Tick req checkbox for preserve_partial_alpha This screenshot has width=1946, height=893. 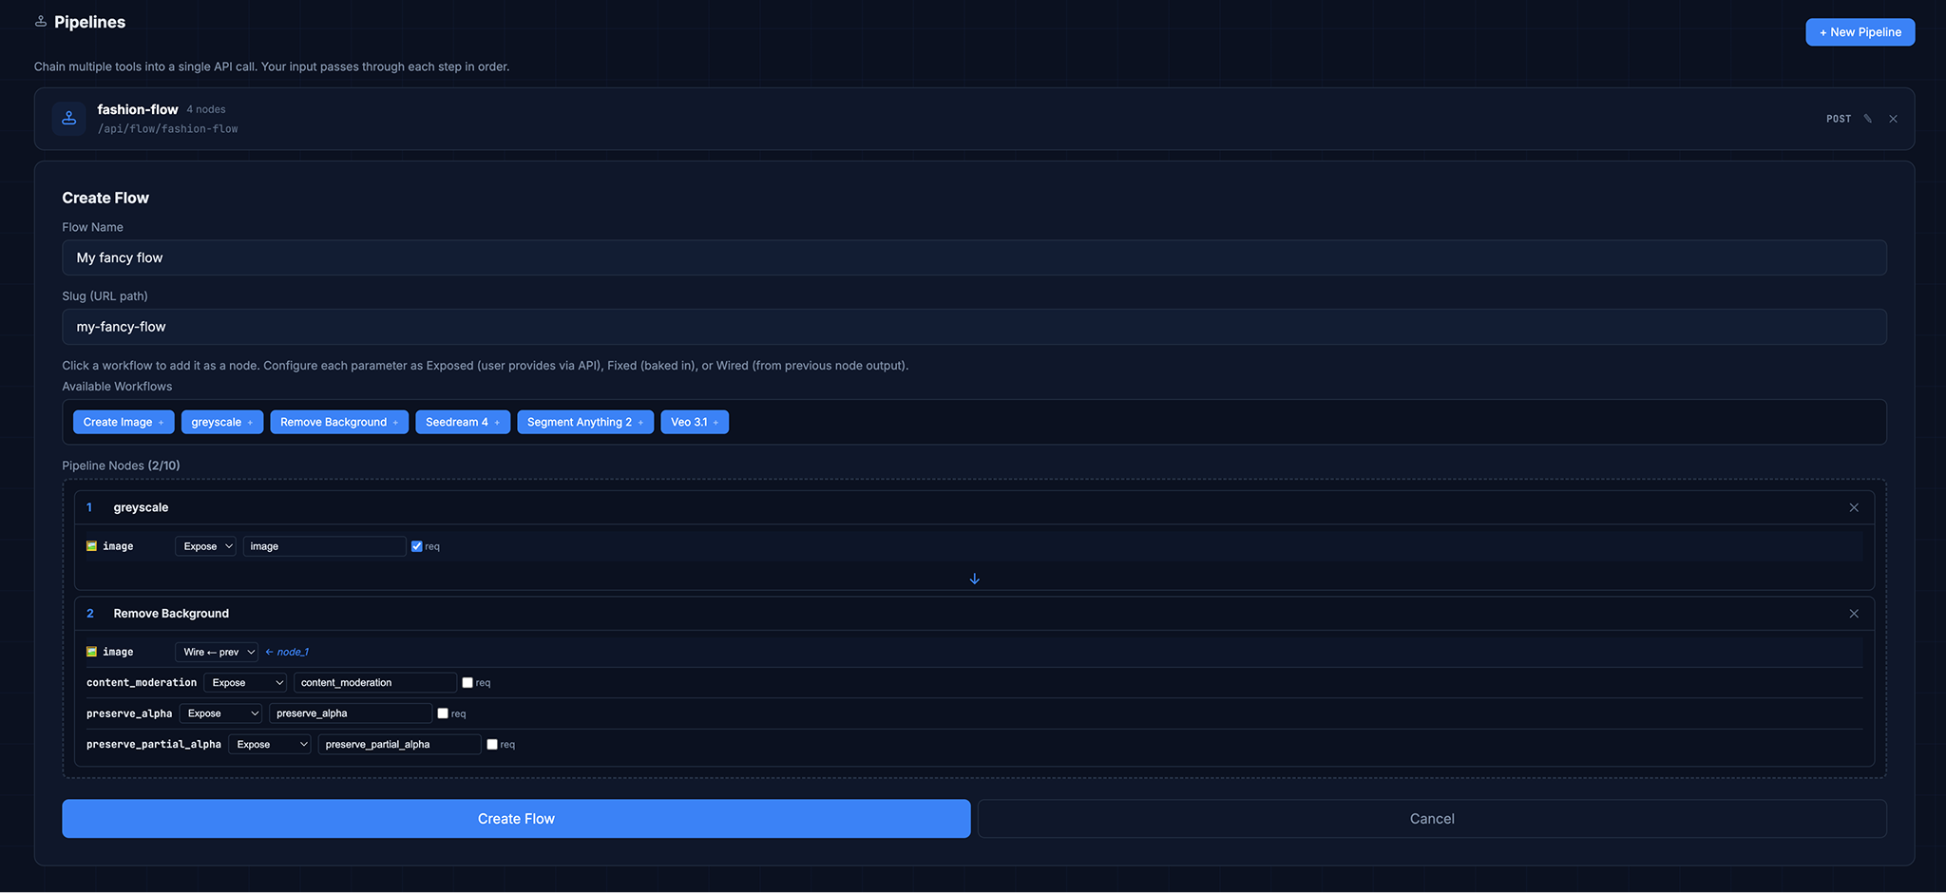click(x=492, y=744)
